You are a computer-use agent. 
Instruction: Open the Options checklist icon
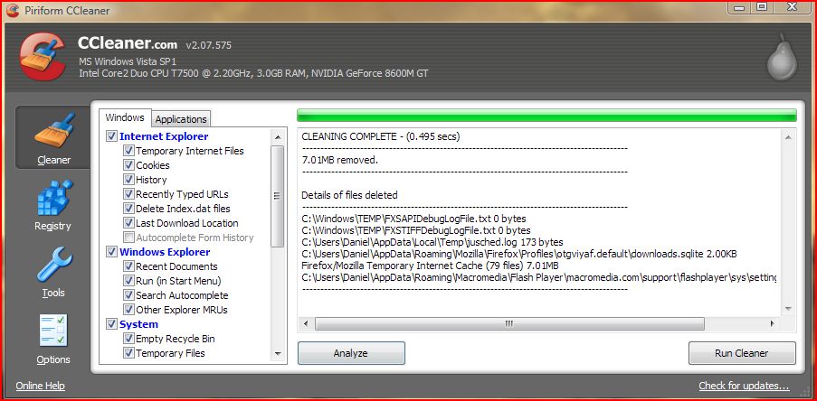click(53, 331)
